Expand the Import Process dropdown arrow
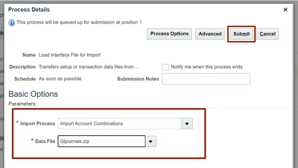The height and width of the screenshot is (168, 298). [187, 123]
